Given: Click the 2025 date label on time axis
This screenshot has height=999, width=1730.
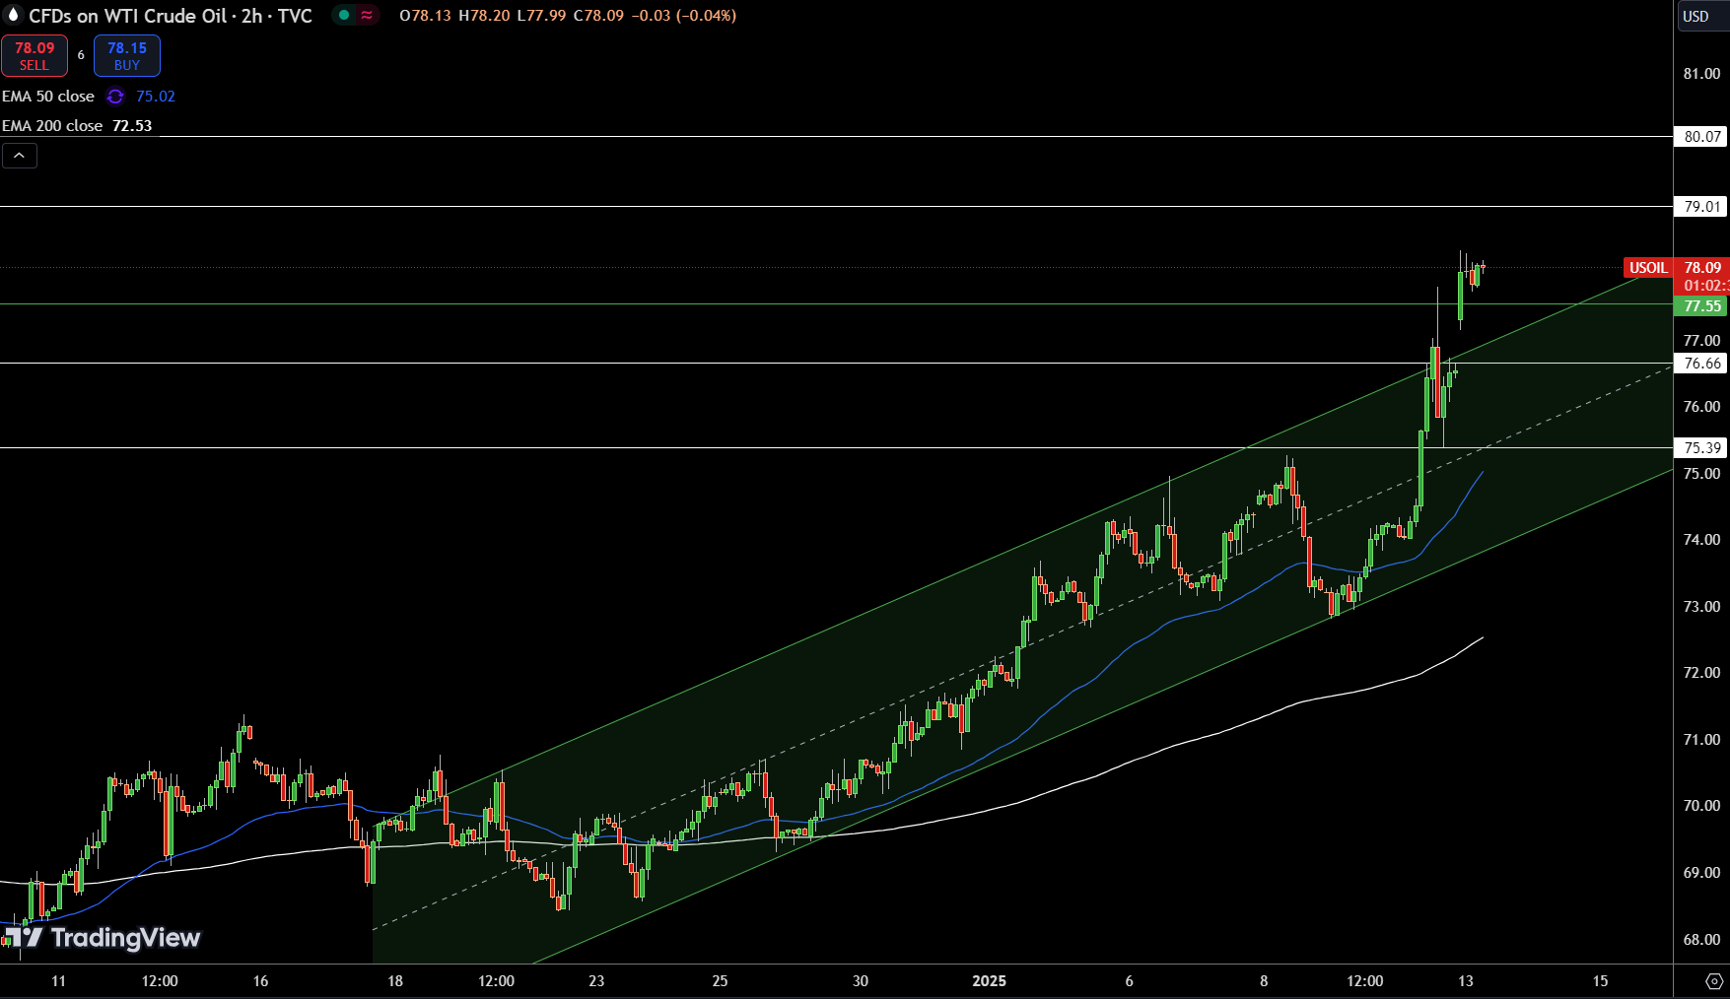Looking at the screenshot, I should (x=989, y=981).
